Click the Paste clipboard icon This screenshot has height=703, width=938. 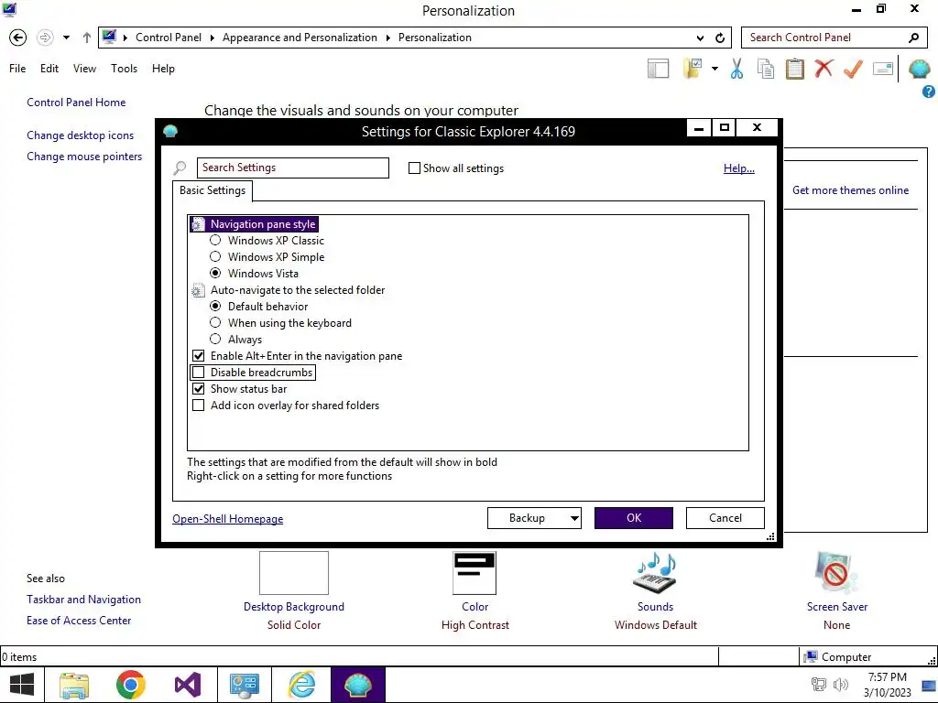tap(794, 69)
